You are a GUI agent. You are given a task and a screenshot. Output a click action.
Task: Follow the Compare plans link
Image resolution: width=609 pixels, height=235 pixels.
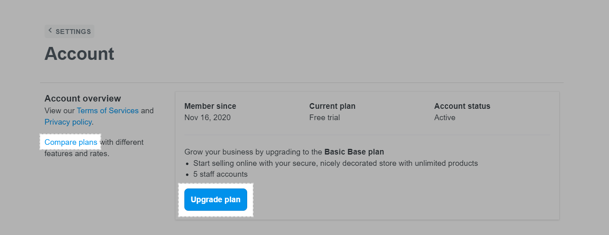(x=71, y=142)
